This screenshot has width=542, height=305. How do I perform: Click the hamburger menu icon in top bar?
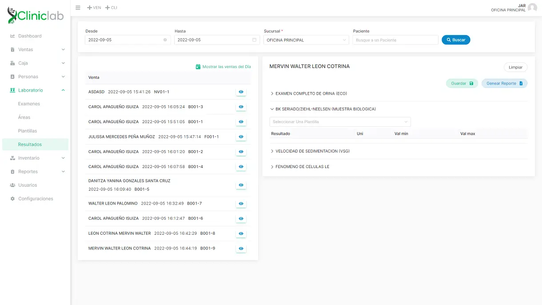(x=78, y=8)
